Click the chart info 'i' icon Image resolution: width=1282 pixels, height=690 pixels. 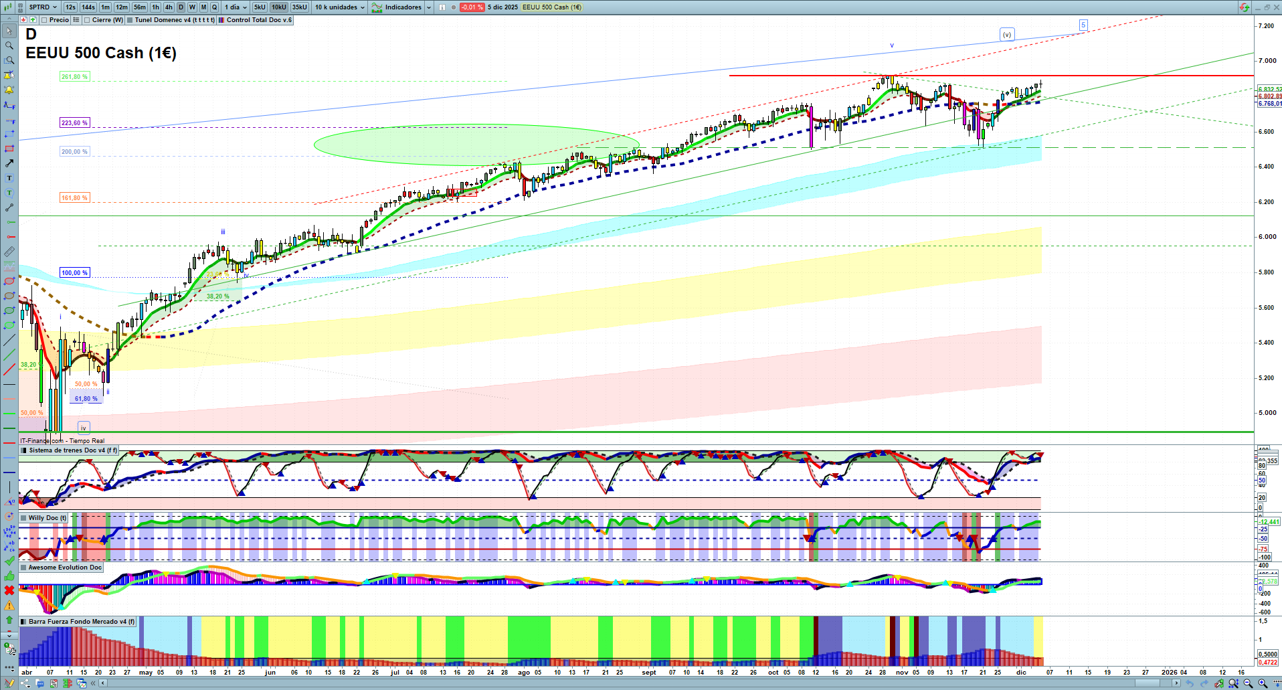(x=442, y=7)
